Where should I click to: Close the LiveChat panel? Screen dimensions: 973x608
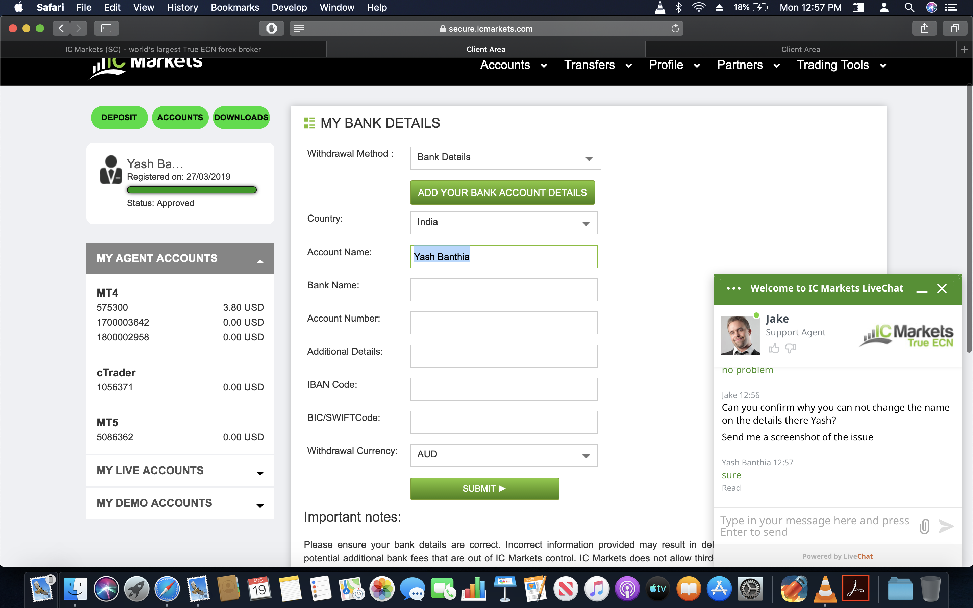[x=942, y=288]
